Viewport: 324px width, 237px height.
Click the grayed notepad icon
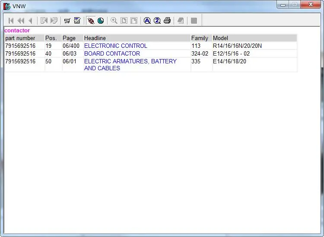[181, 21]
